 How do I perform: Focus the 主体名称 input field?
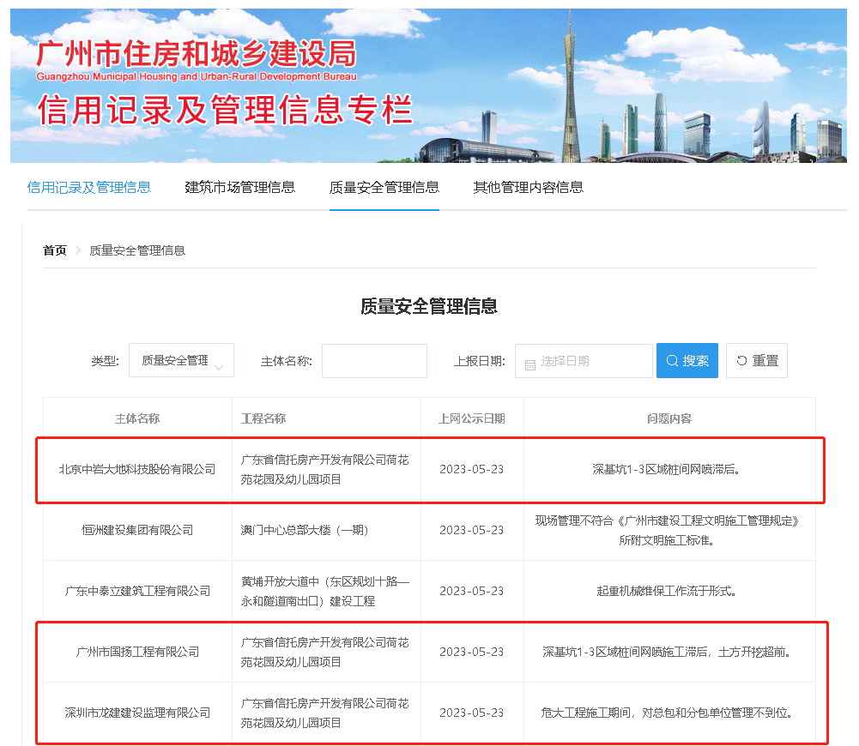coord(374,361)
